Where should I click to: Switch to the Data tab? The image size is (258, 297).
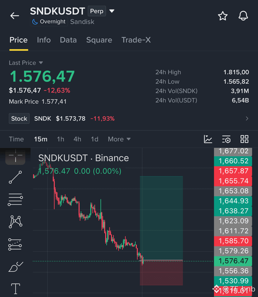[68, 40]
